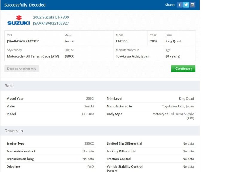Click the Toyokawa Aichi, Japan manufactured cell
This screenshot has width=239, height=172.
[138, 53]
